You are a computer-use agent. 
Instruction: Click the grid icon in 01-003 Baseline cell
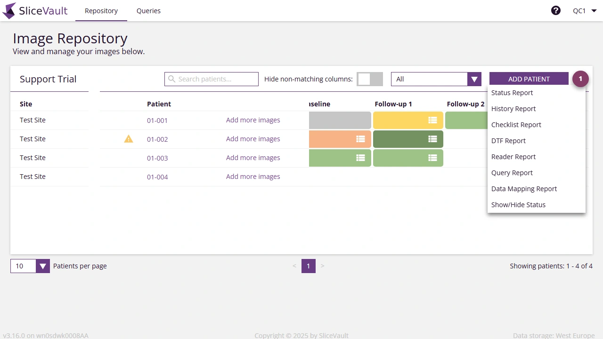tap(360, 158)
